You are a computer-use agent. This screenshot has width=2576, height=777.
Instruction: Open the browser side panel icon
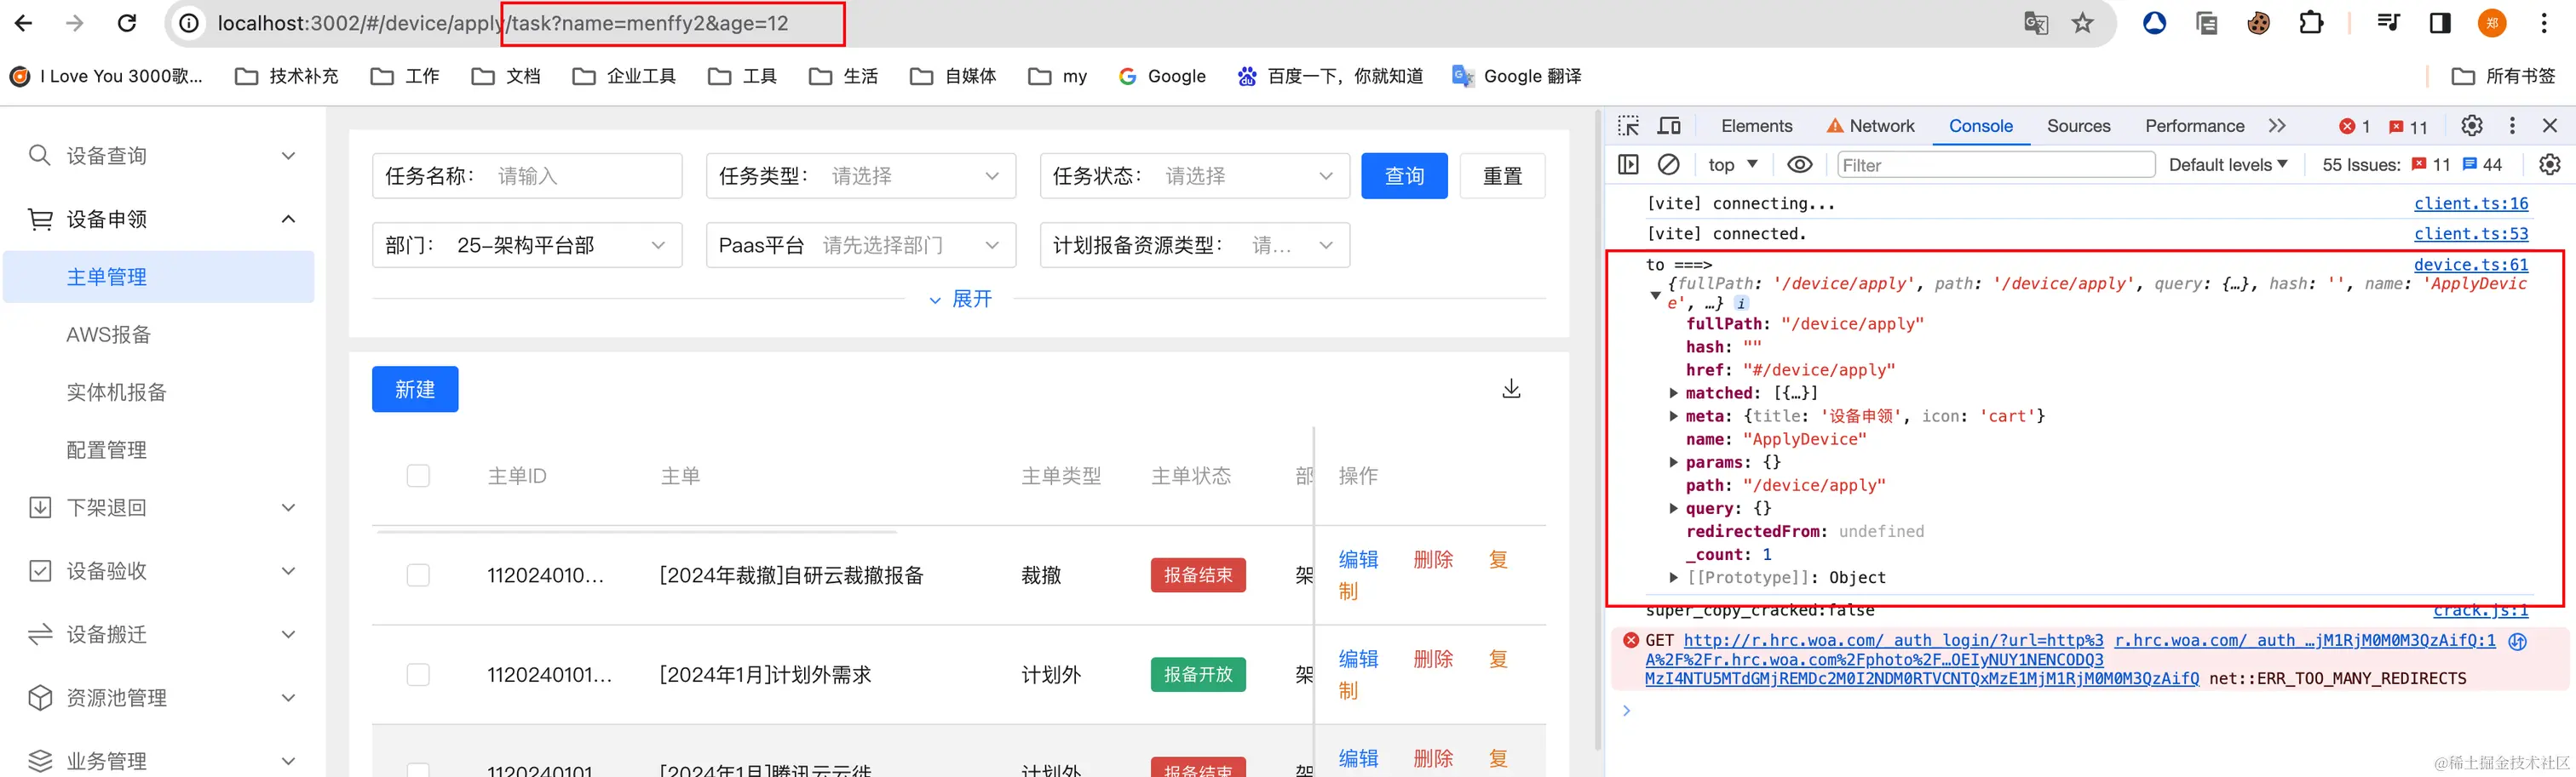[x=2440, y=23]
